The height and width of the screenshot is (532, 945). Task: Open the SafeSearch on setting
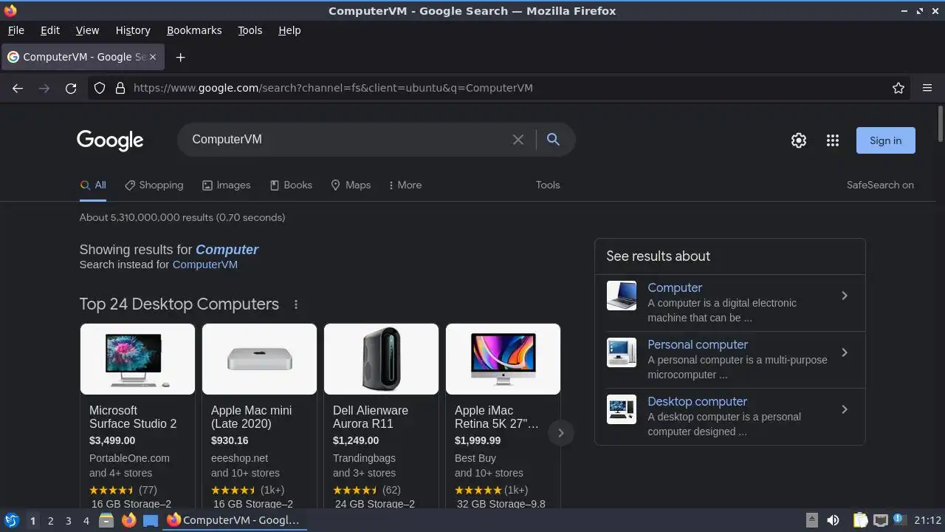tap(880, 185)
